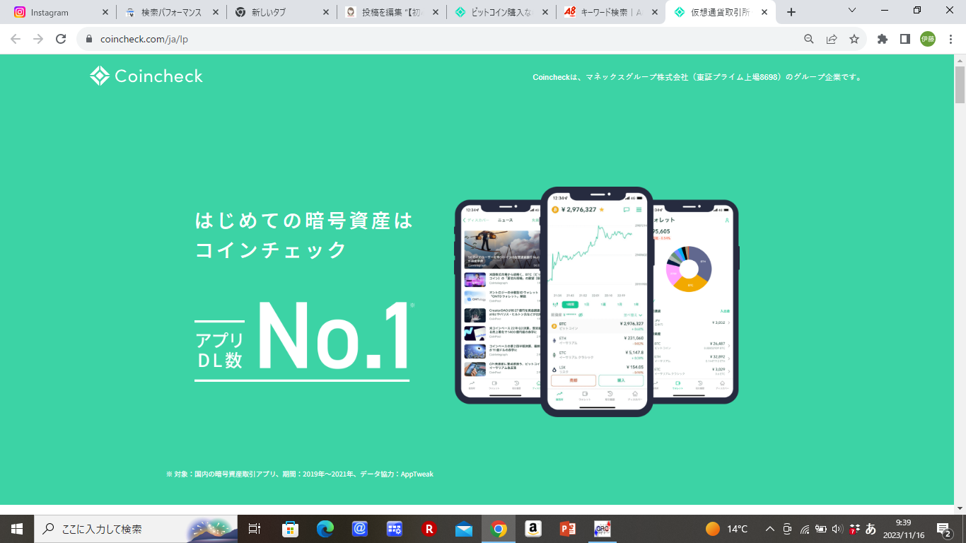Toggle the Japanese IME あ indicator

point(871,529)
